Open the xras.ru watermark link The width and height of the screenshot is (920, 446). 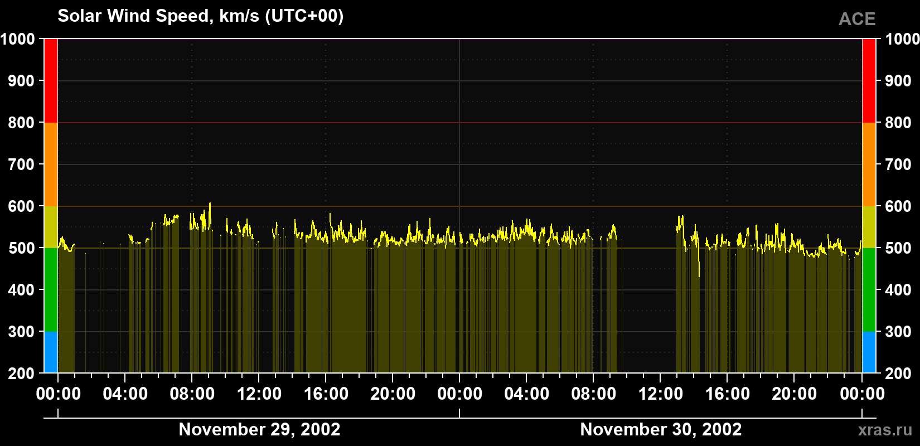pyautogui.click(x=885, y=430)
